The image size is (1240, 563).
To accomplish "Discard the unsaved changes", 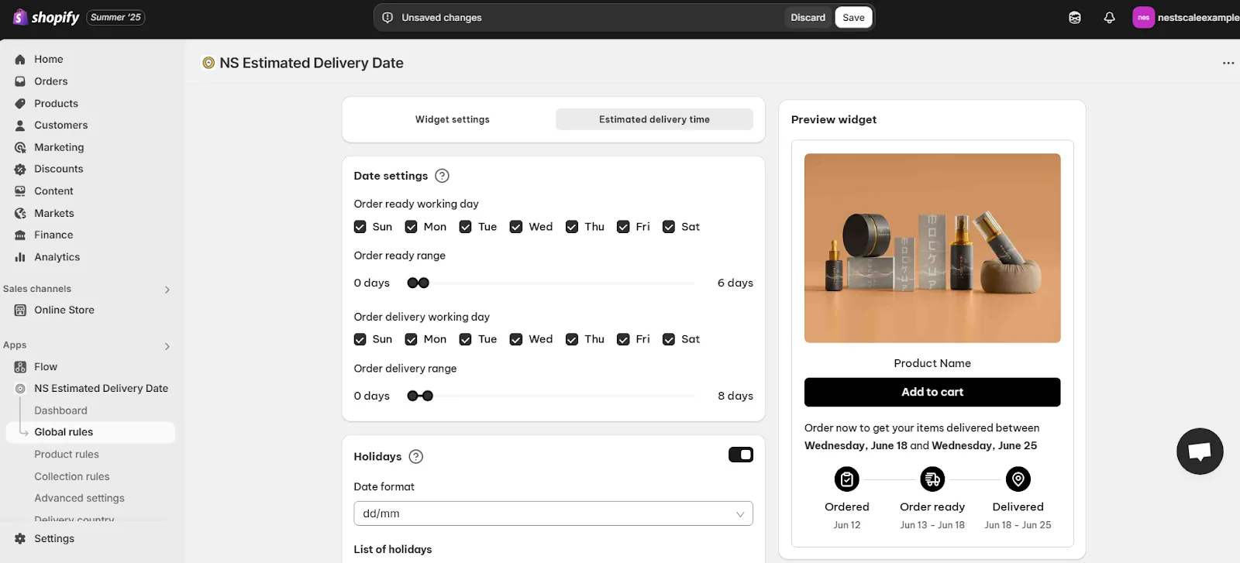I will [x=808, y=17].
